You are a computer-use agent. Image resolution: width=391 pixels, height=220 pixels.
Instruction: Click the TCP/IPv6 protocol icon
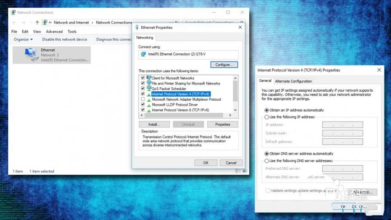point(149,110)
